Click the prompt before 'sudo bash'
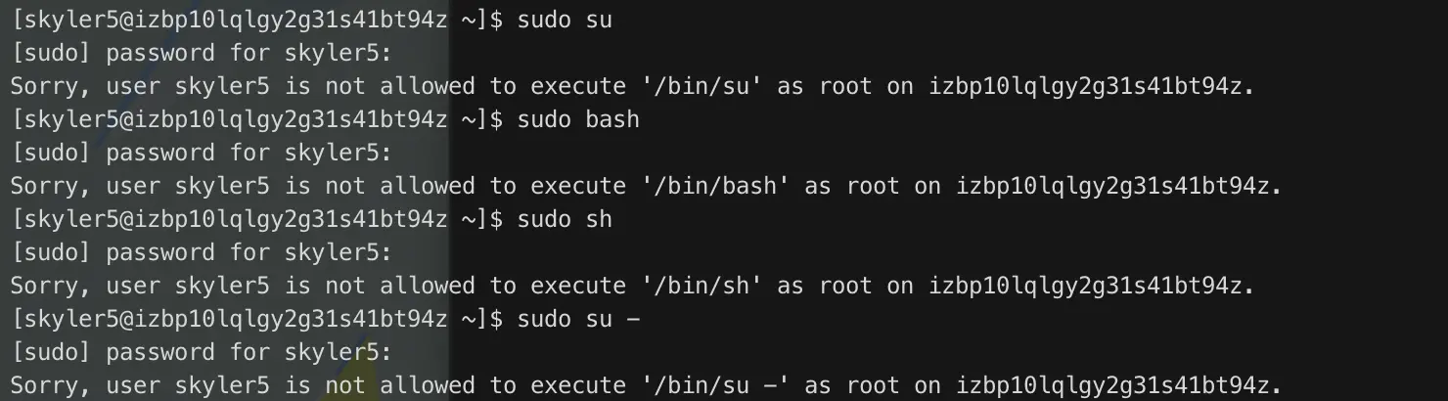 coord(256,119)
